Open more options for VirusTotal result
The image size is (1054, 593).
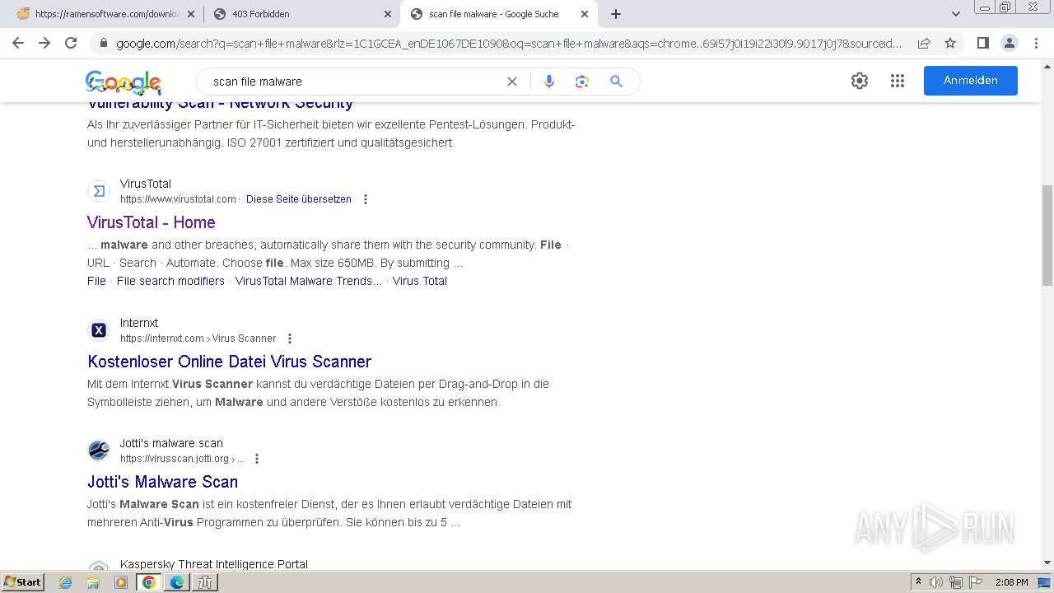click(x=366, y=199)
